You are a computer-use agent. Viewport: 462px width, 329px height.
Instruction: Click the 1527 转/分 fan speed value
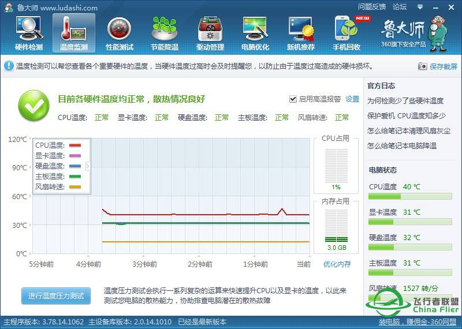click(420, 288)
